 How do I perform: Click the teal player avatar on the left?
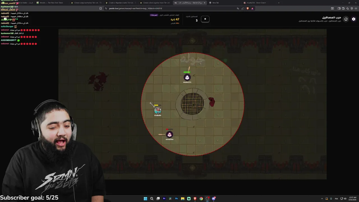pyautogui.click(x=158, y=111)
